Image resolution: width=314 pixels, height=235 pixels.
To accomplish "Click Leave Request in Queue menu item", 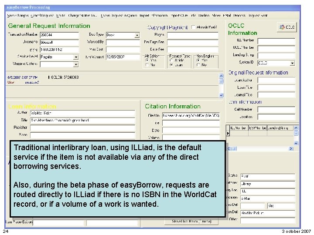I will click(119, 16).
